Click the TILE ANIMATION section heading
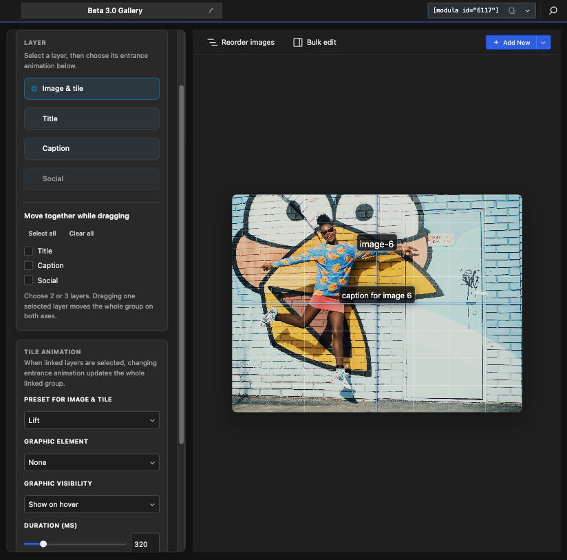The image size is (567, 560). point(52,352)
